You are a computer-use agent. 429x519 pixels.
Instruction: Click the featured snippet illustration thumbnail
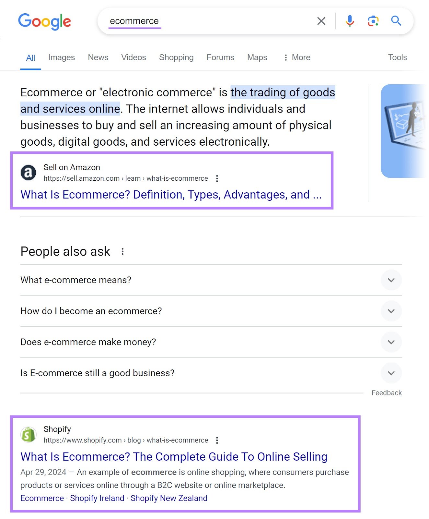point(404,131)
